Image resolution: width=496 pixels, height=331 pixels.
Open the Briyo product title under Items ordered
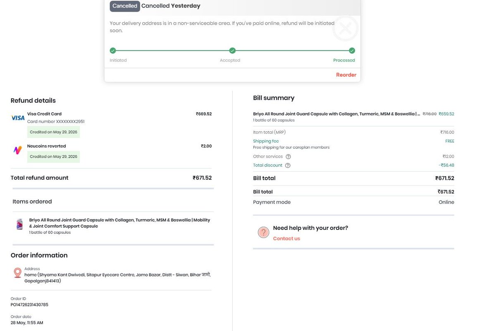[119, 223]
